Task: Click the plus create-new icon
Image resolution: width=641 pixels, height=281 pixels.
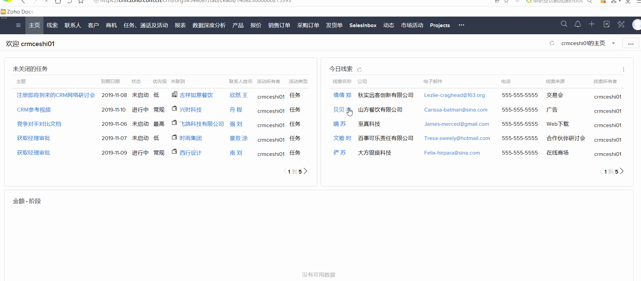Action: coord(592,24)
